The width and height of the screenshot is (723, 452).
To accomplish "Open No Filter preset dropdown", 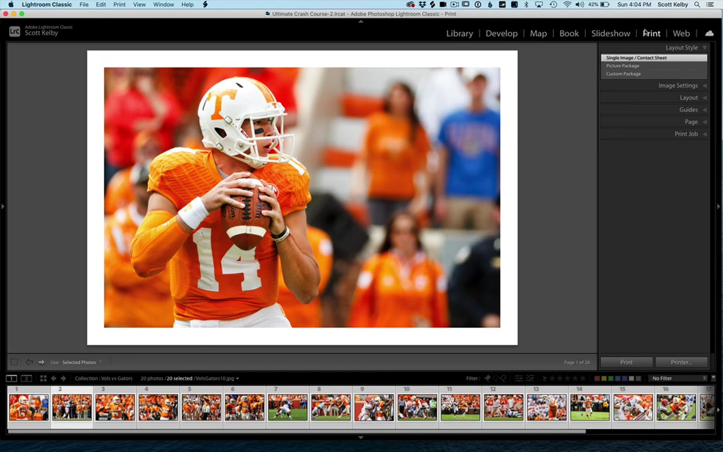I will click(678, 378).
